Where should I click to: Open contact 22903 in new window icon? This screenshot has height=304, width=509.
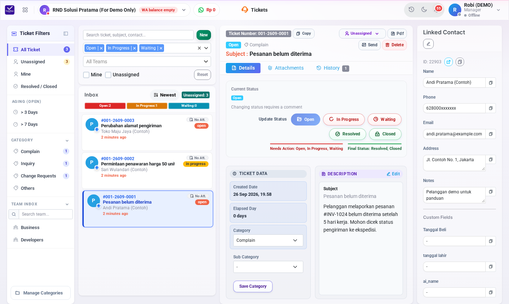click(449, 62)
